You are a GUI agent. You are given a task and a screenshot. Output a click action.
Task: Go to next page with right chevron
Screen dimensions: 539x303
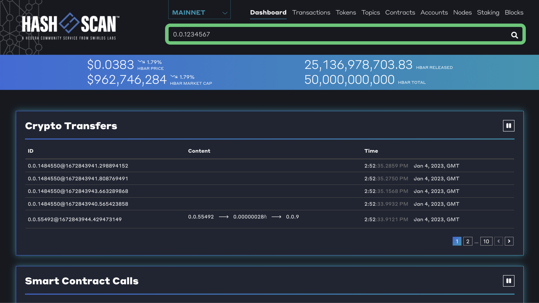click(509, 241)
